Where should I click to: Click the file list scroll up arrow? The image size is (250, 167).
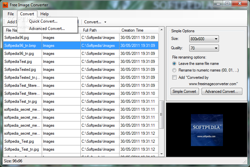click(162, 30)
